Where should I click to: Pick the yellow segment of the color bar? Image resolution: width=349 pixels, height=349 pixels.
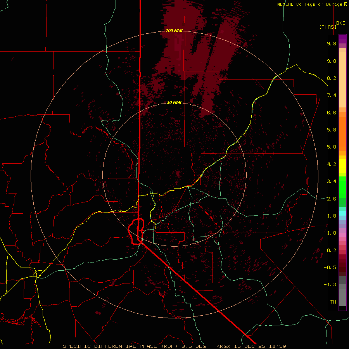pyautogui.click(x=342, y=166)
